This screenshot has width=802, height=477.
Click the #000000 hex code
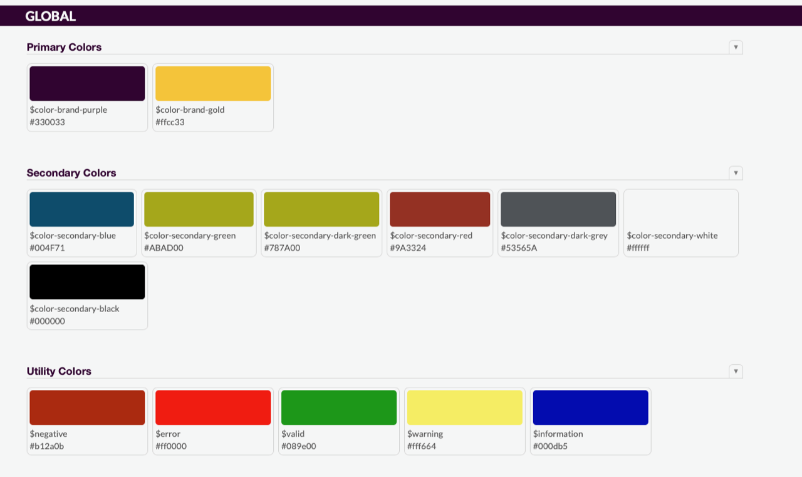pyautogui.click(x=47, y=322)
